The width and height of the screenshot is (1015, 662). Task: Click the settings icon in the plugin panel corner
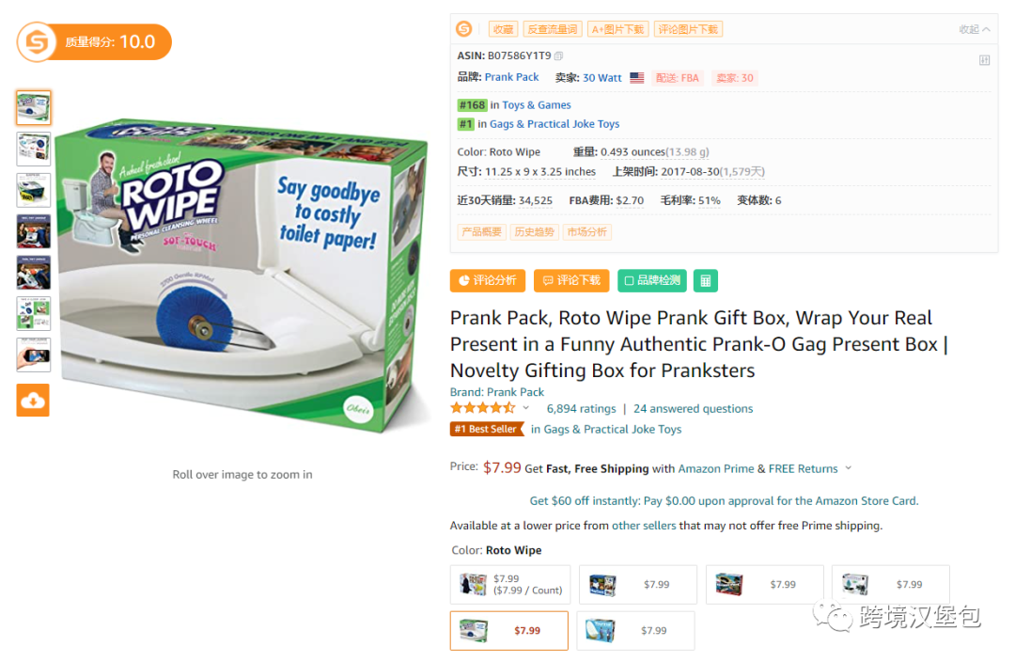[x=984, y=60]
